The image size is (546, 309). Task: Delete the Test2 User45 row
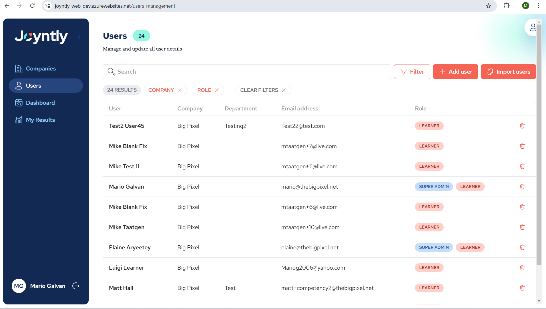[522, 126]
